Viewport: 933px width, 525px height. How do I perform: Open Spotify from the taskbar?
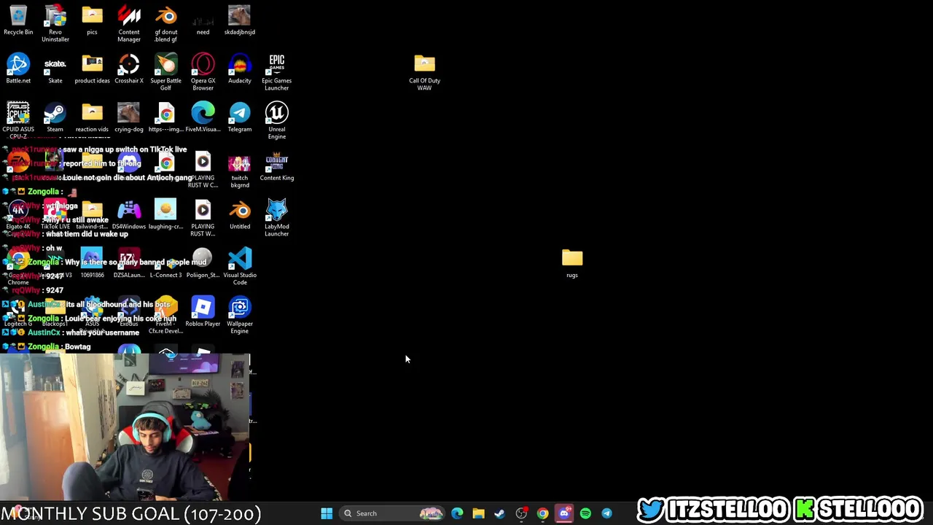[585, 513]
